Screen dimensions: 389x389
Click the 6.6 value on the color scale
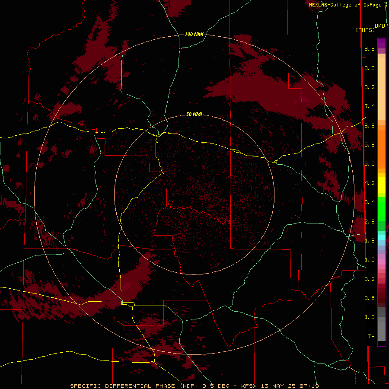click(370, 125)
